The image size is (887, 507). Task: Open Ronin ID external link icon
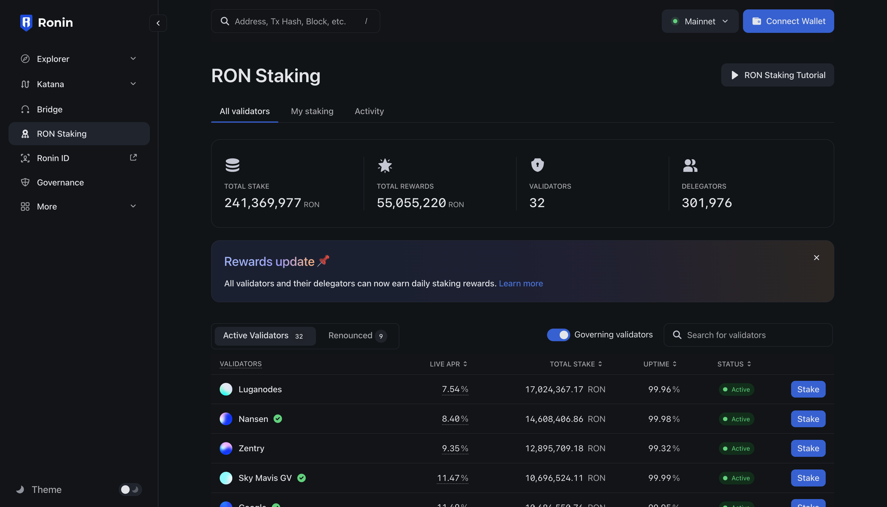click(x=133, y=157)
